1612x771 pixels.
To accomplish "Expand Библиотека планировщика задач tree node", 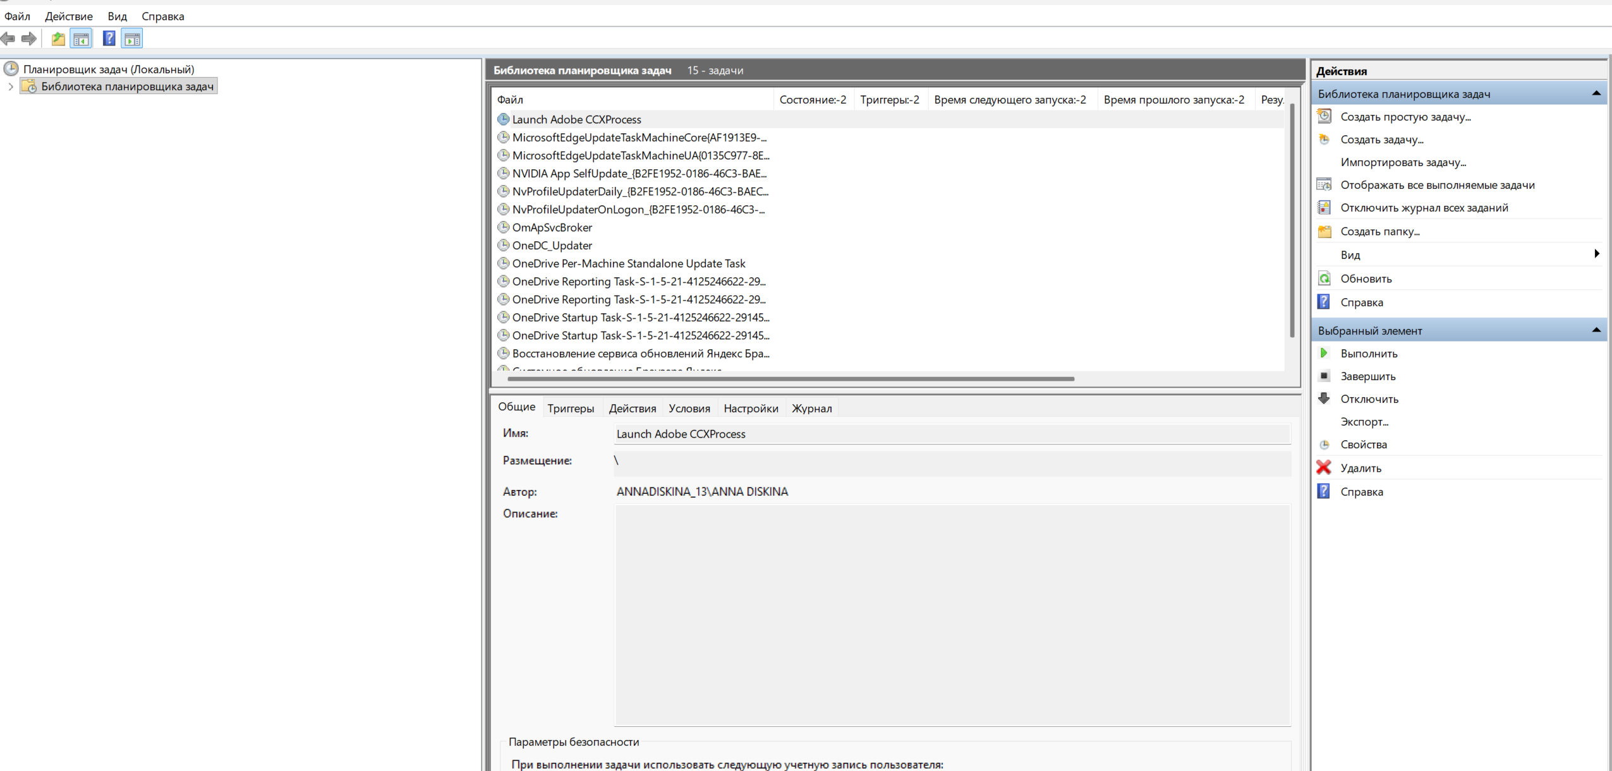I will tap(11, 87).
